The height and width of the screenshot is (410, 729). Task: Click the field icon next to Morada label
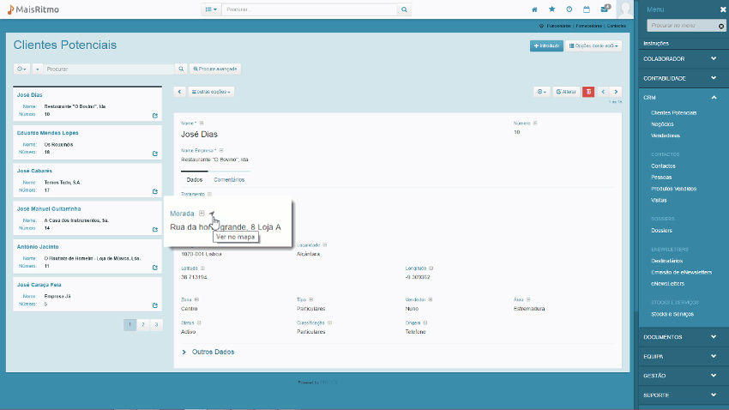(202, 214)
